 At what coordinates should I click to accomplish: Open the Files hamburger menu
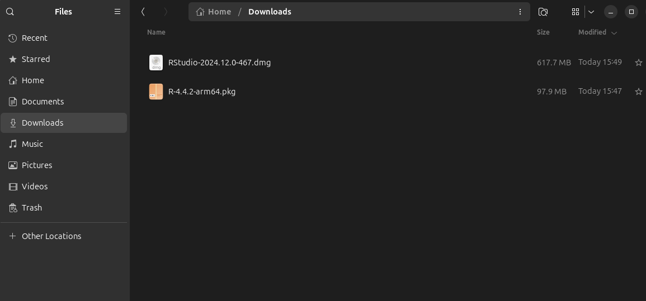117,12
